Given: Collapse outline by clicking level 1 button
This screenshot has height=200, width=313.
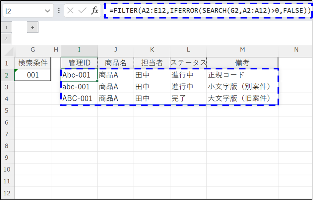Looking at the screenshot, I should 7,27.
